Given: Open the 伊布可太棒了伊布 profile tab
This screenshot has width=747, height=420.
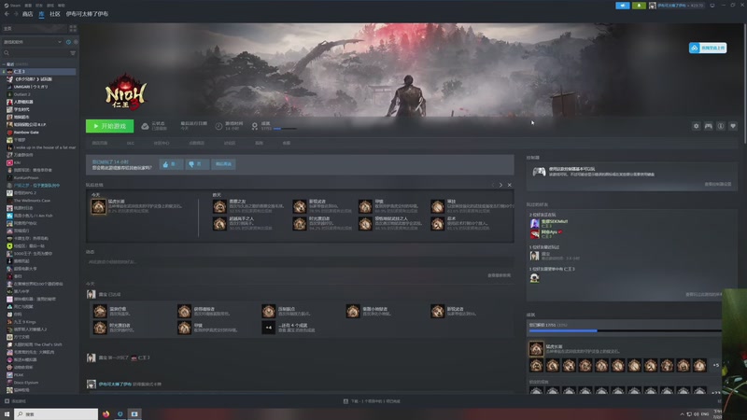Looking at the screenshot, I should (x=87, y=14).
